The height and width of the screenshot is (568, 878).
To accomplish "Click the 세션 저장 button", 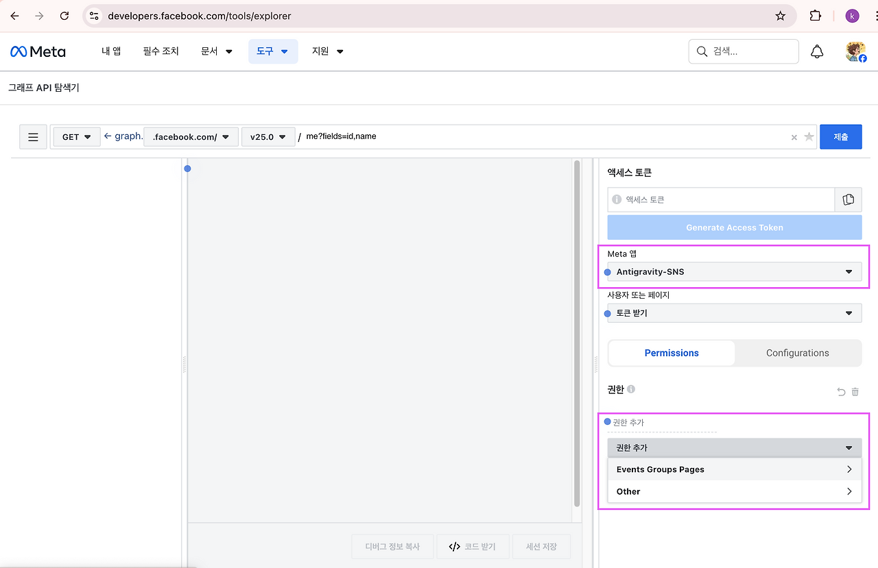I will [541, 547].
